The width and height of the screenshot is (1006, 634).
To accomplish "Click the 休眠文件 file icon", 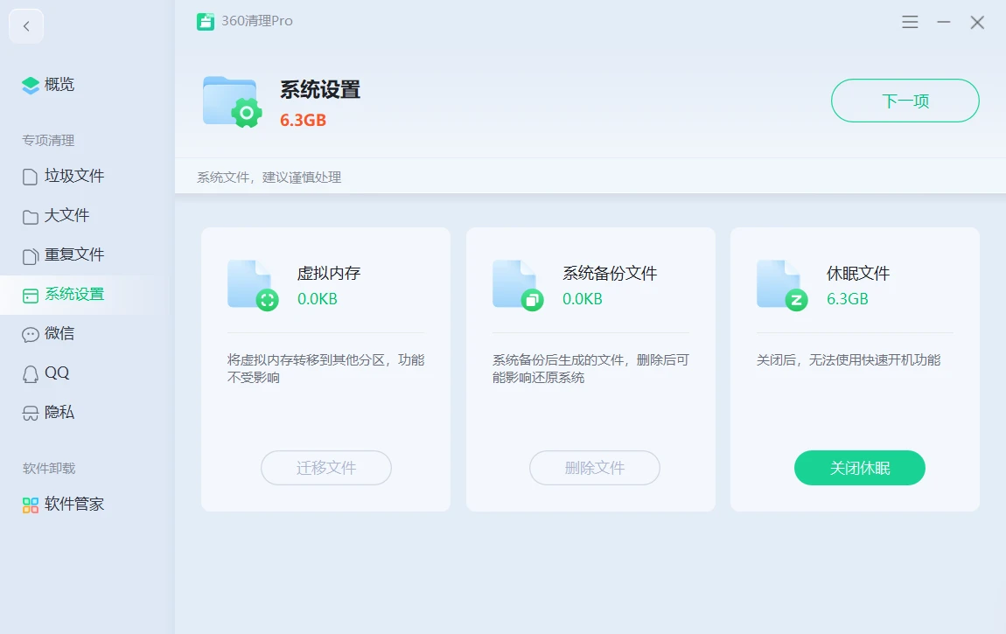I will 781,285.
